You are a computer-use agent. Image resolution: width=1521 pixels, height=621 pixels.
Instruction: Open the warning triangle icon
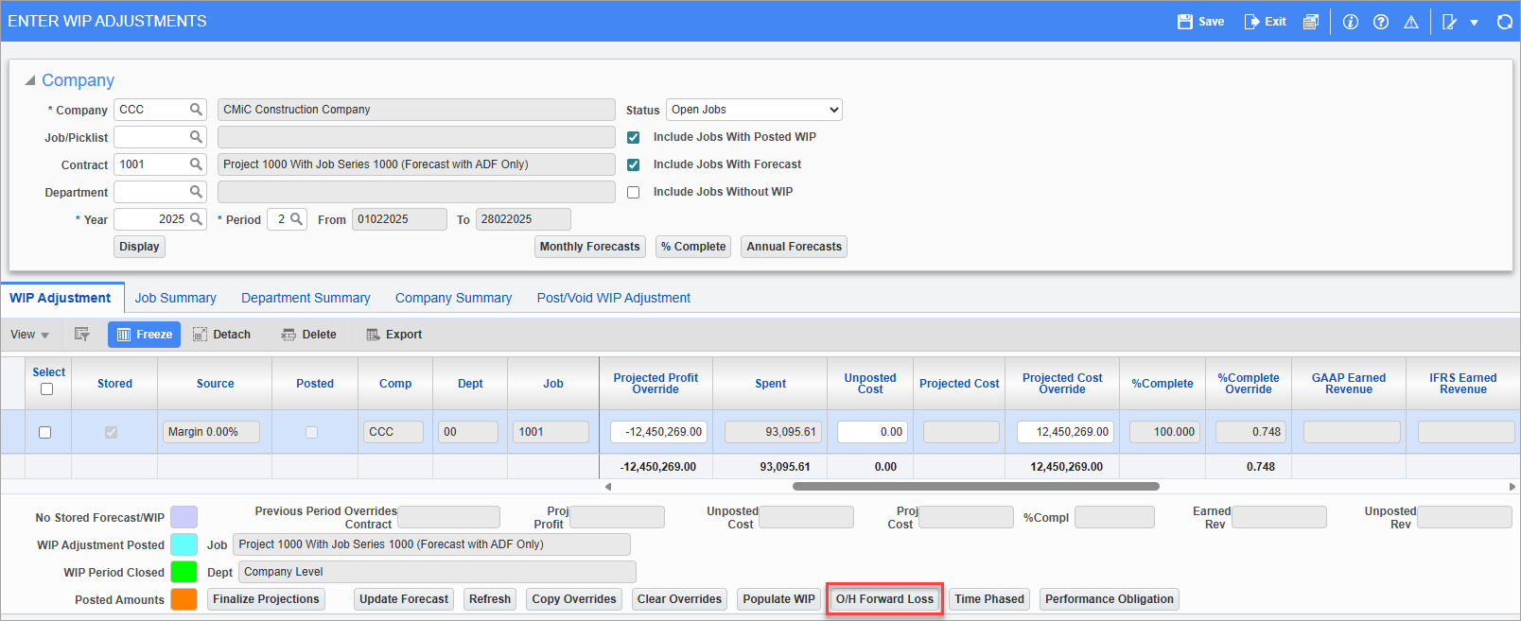[x=1411, y=22]
